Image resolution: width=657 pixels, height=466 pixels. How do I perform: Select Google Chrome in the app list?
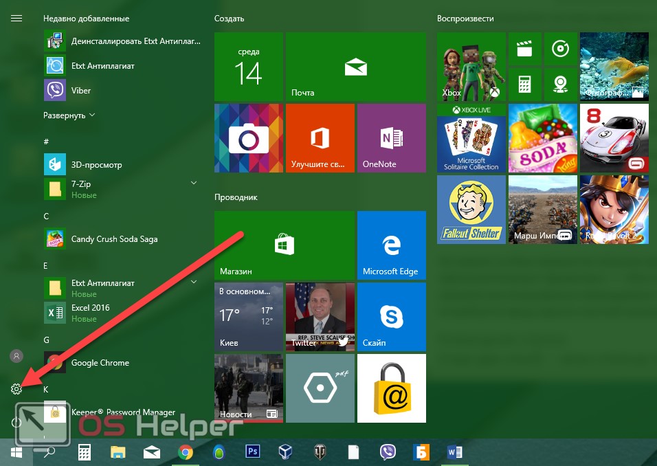[100, 363]
